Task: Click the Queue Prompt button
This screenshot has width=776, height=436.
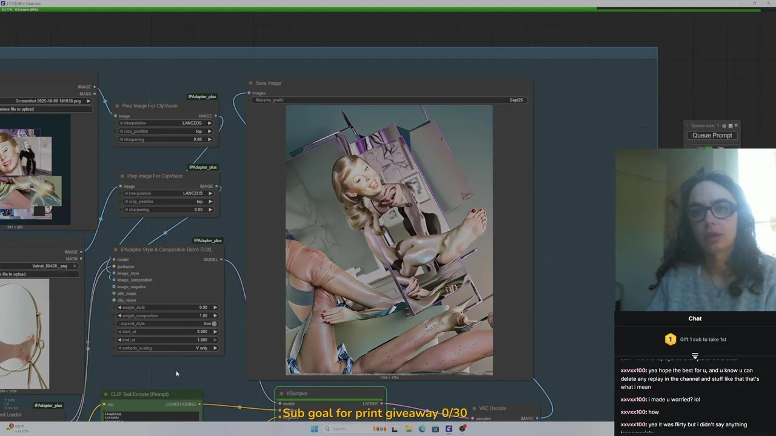Action: [x=712, y=136]
